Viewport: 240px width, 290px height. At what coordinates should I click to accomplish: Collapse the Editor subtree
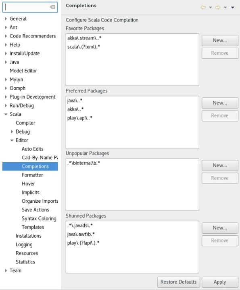point(12,140)
